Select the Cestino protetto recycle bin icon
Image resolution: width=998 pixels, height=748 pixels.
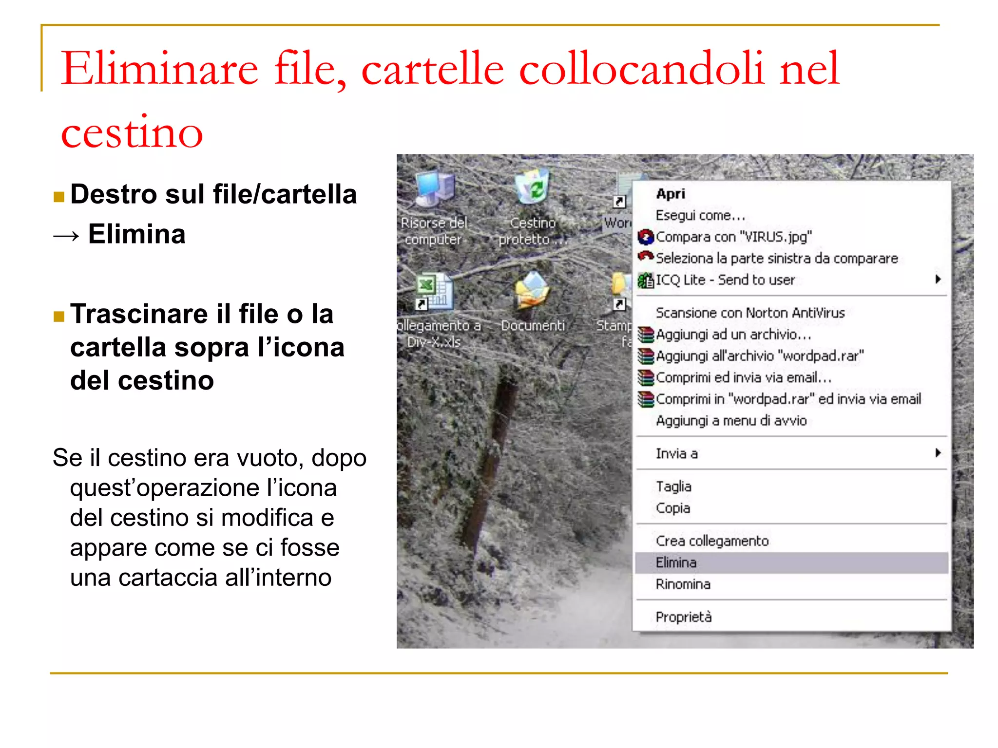(532, 187)
